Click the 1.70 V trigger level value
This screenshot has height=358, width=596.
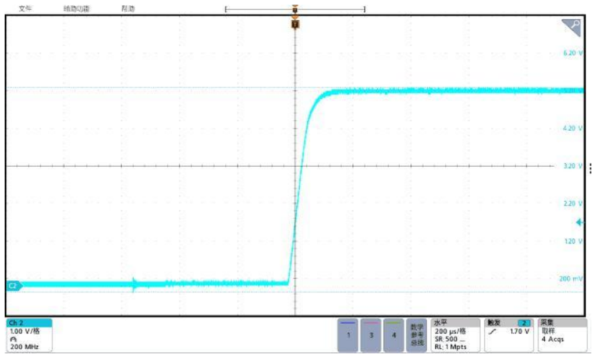[x=519, y=331]
